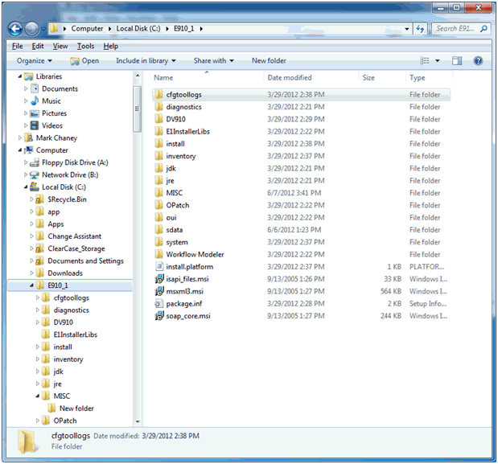Click the Back navigation arrow

15,29
